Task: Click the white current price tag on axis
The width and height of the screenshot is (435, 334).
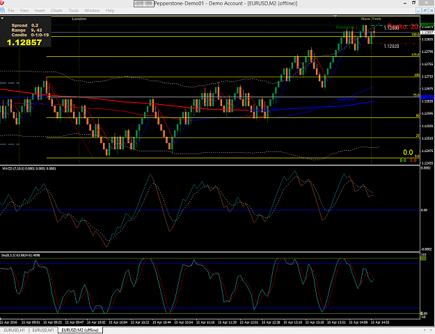Action: coord(427,33)
